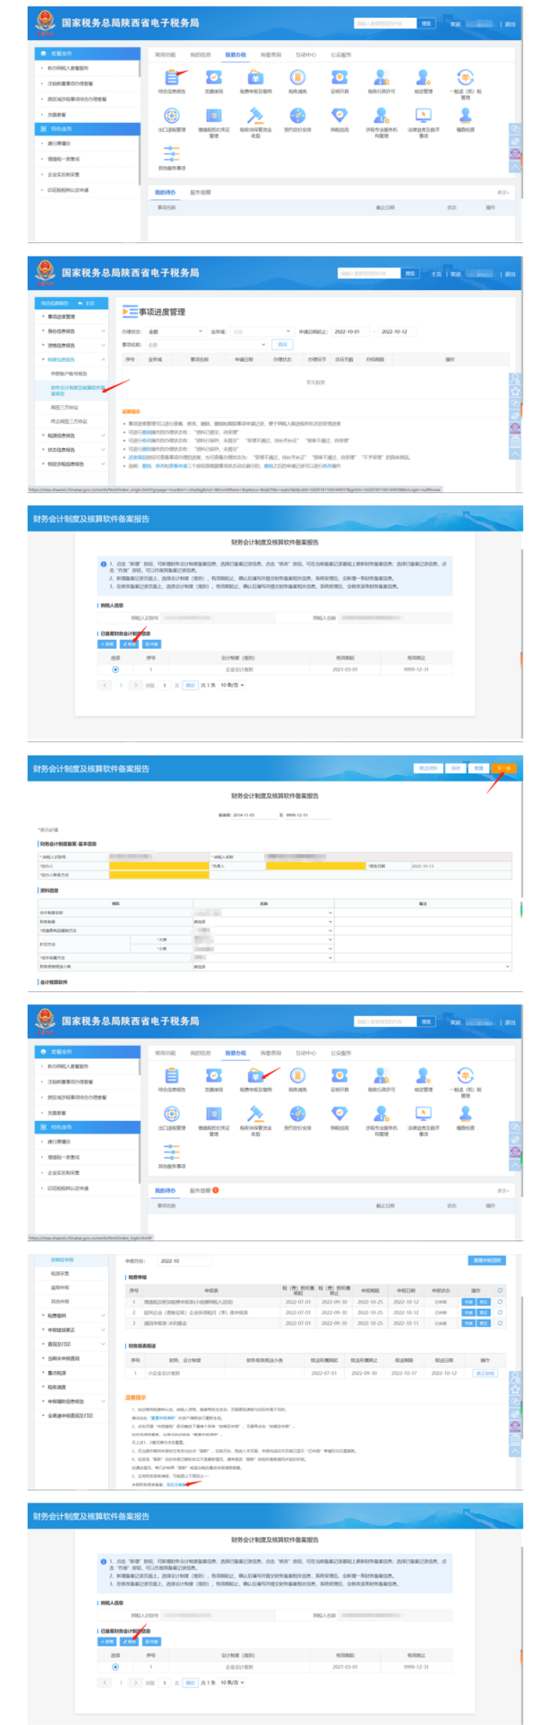Open 发票使用 icon in first homepage screenshot
The image size is (540, 1725).
[x=214, y=78]
